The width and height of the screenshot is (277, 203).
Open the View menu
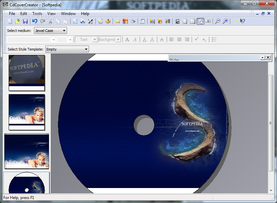click(51, 14)
